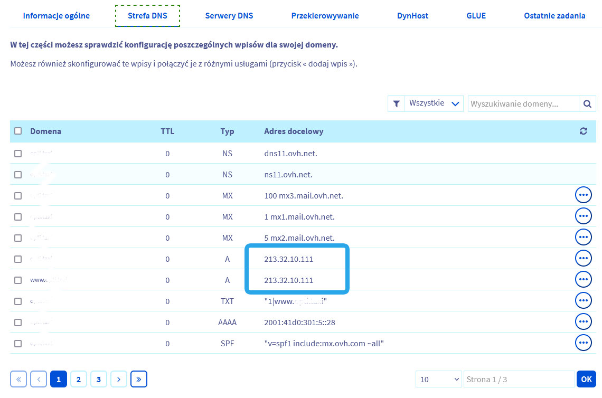Refresh the DNS records table
Viewport: 602px width, 398px height.
(583, 131)
